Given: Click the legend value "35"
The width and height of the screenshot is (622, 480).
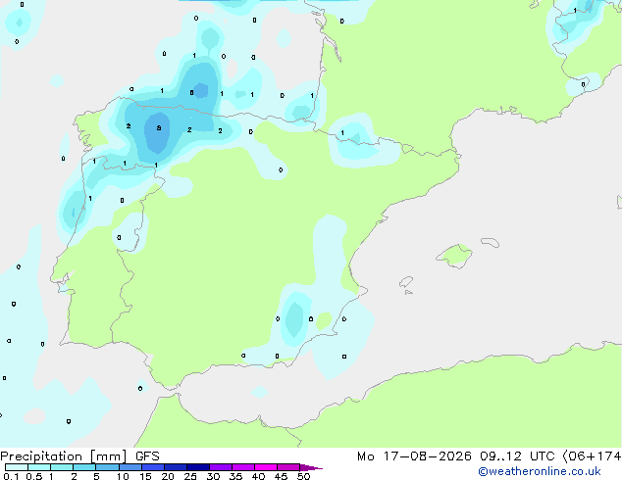Looking at the screenshot, I should point(235,476).
